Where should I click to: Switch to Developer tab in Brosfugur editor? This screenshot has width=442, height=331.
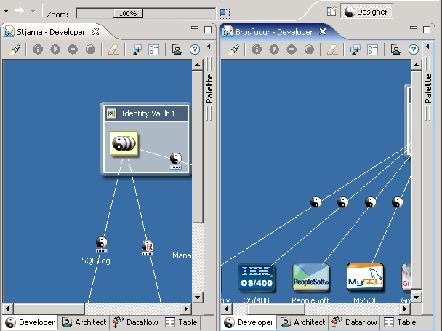coord(249,322)
